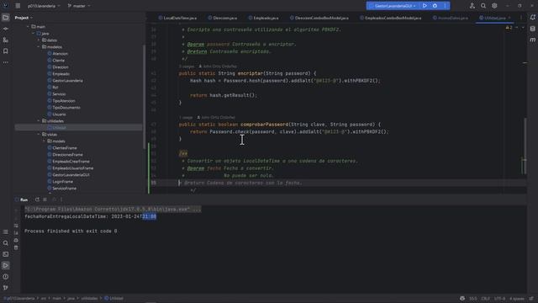
Task: Open the Git tool window icon
Action: coord(6,288)
